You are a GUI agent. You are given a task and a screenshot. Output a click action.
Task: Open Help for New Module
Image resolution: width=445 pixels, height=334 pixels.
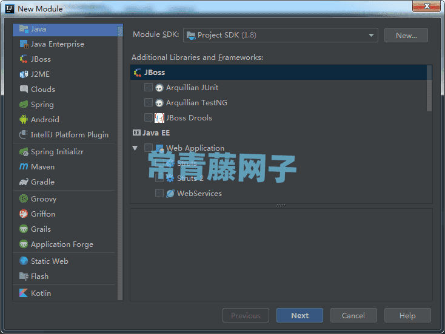point(407,315)
